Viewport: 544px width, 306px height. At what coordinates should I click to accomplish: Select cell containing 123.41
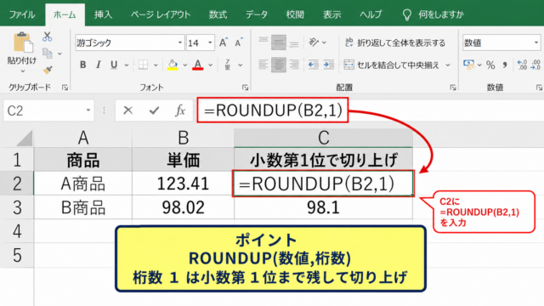tap(184, 184)
